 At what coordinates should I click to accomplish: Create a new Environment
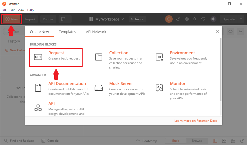[182, 53]
